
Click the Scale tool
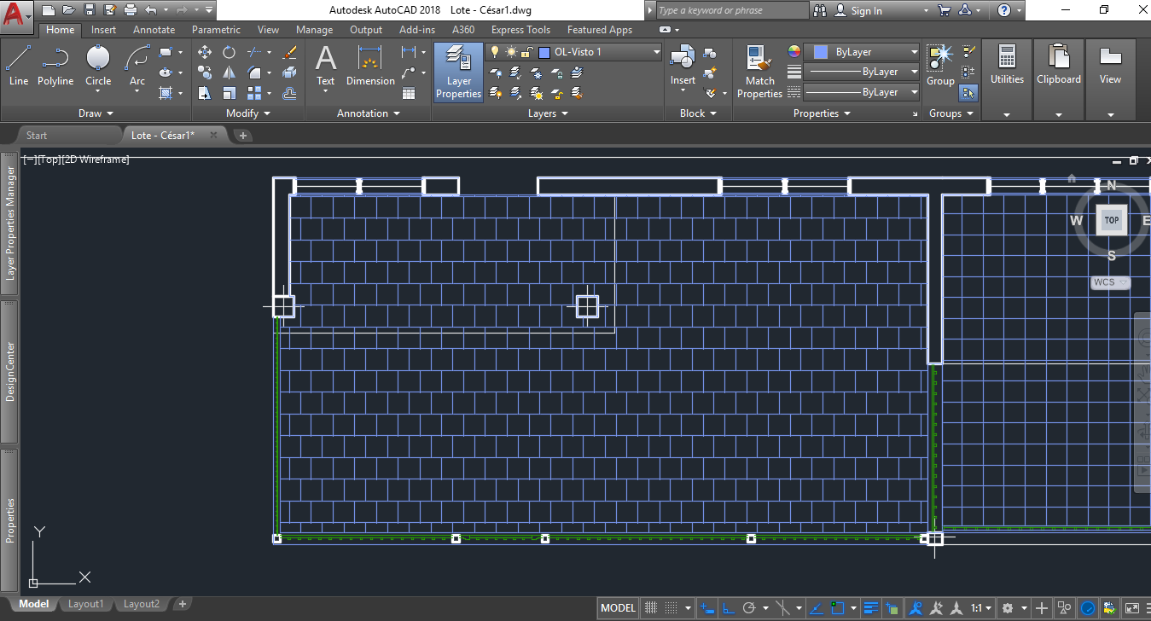point(229,93)
